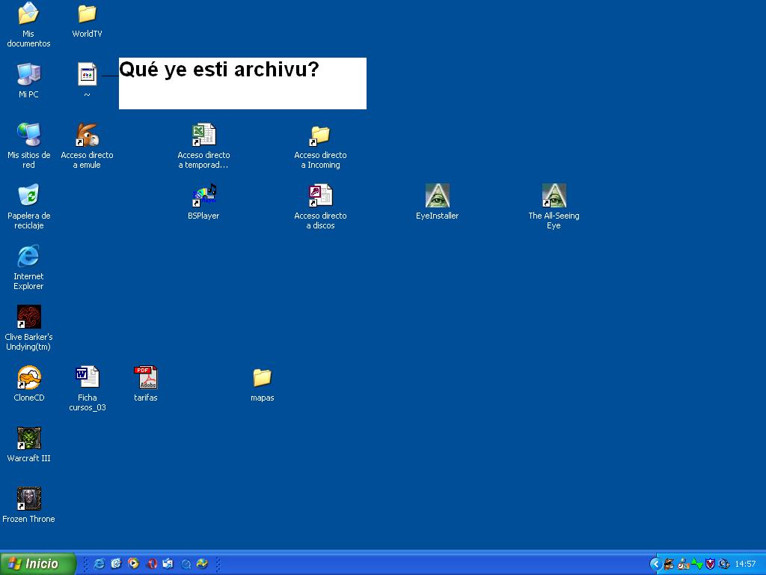Image resolution: width=766 pixels, height=575 pixels.
Task: Click the Internet Explorer quick launch icon
Action: [x=99, y=564]
